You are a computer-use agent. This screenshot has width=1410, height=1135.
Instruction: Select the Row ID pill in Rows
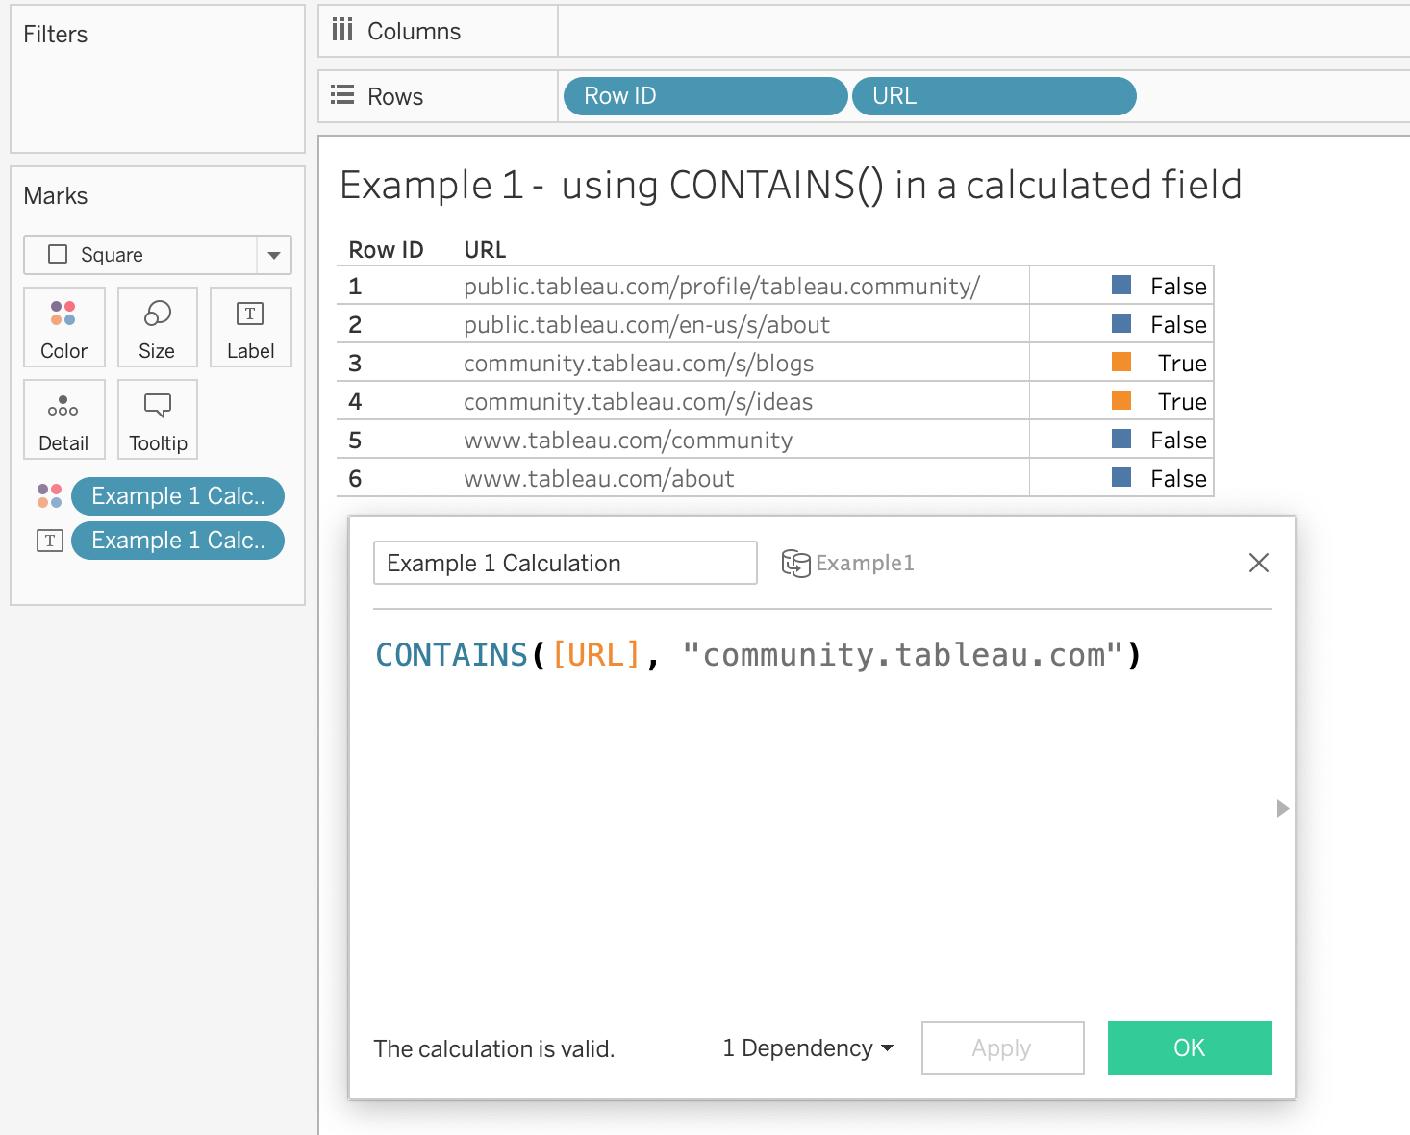(705, 96)
